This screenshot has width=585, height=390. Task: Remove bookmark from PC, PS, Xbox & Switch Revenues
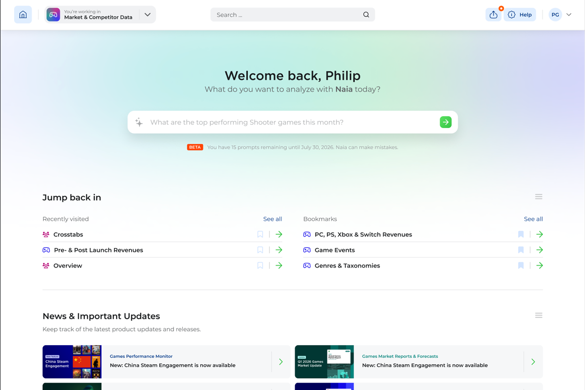pyautogui.click(x=521, y=234)
